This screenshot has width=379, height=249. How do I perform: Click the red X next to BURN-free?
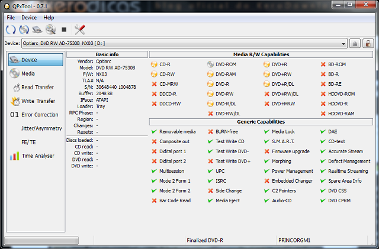point(210,132)
